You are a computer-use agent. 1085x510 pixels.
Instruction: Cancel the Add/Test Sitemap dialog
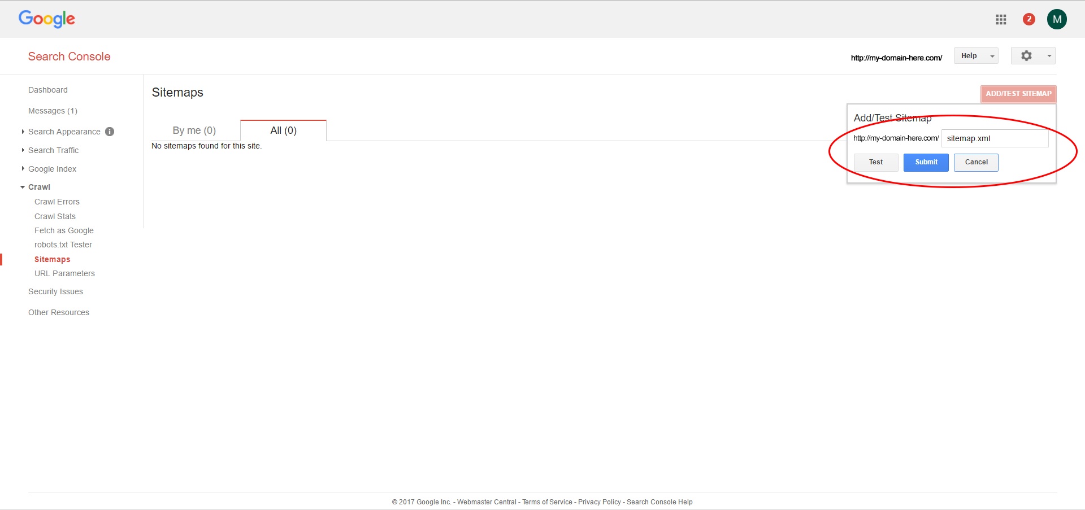976,162
